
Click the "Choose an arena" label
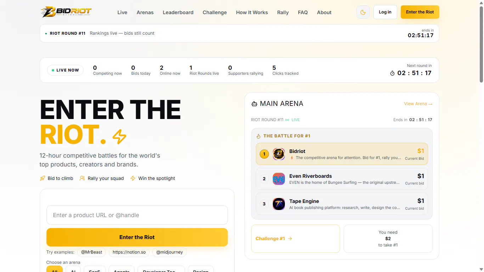tap(63, 262)
